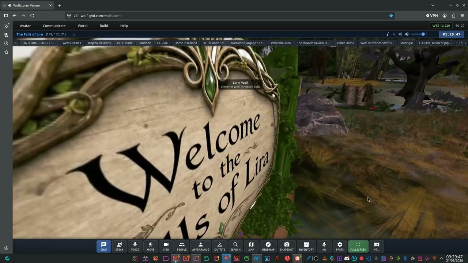Image resolution: width=468 pixels, height=263 pixels.
Task: Switch to Wolfstorm Viewer tab
Action: pos(27,5)
